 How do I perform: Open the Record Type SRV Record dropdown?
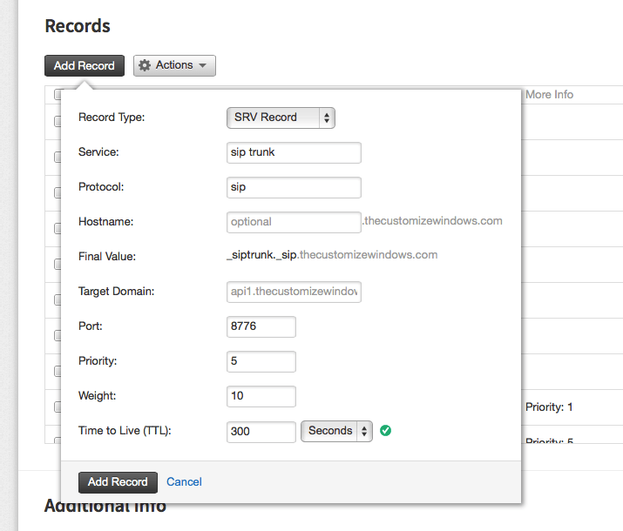(x=281, y=118)
